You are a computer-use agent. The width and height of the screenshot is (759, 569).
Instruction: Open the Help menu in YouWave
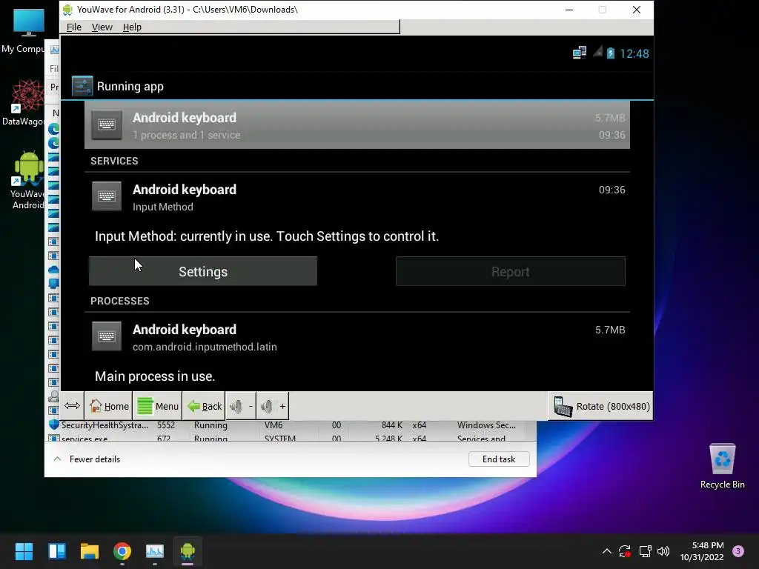coord(132,27)
